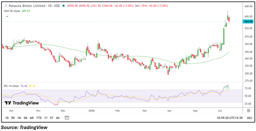The height and width of the screenshot is (131, 256).
Task: Click the Dec label on time axis
Action: [63, 111]
